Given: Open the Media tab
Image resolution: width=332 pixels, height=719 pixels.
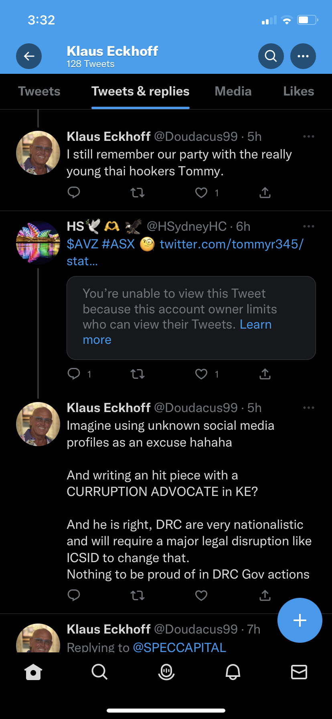Looking at the screenshot, I should point(233,91).
